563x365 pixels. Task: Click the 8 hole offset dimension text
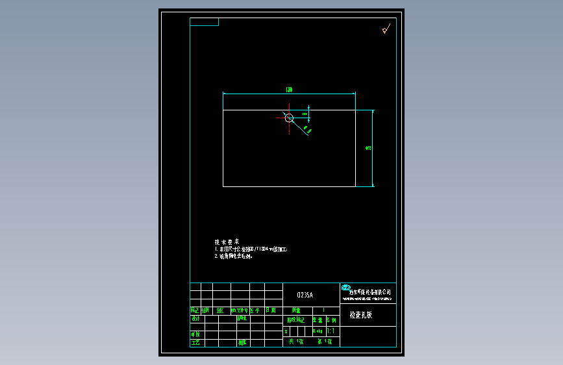pos(305,114)
